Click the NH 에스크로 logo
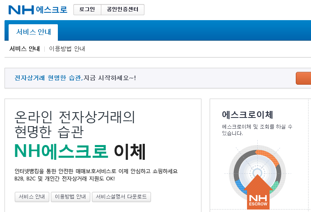 tap(38, 10)
